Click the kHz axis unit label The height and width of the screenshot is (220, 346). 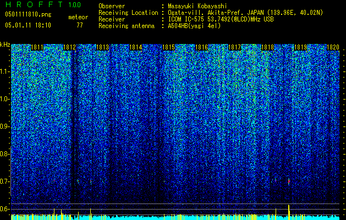[x=5, y=45]
